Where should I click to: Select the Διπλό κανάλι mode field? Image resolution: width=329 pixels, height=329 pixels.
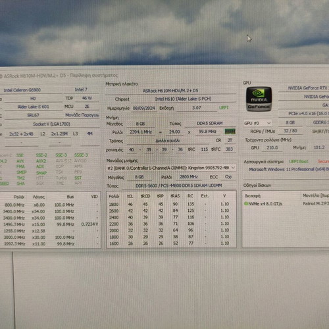[x=168, y=141]
